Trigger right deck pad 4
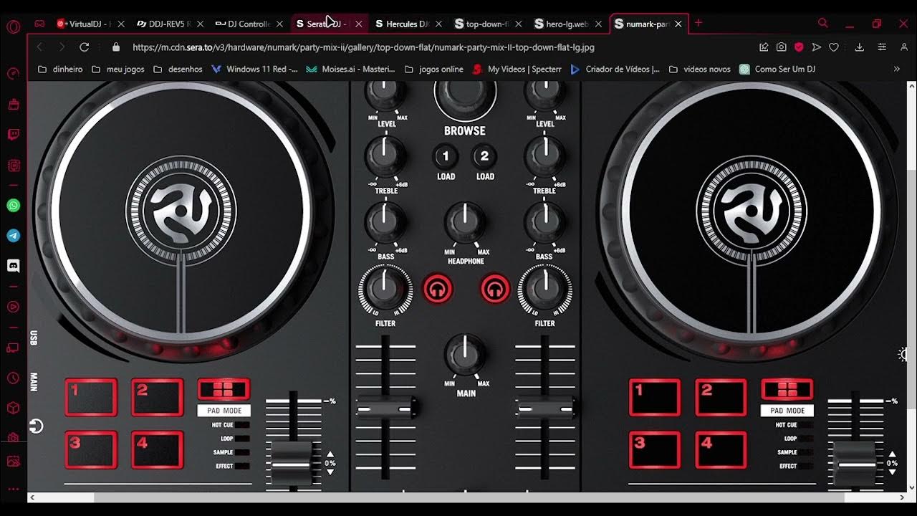 click(x=721, y=449)
